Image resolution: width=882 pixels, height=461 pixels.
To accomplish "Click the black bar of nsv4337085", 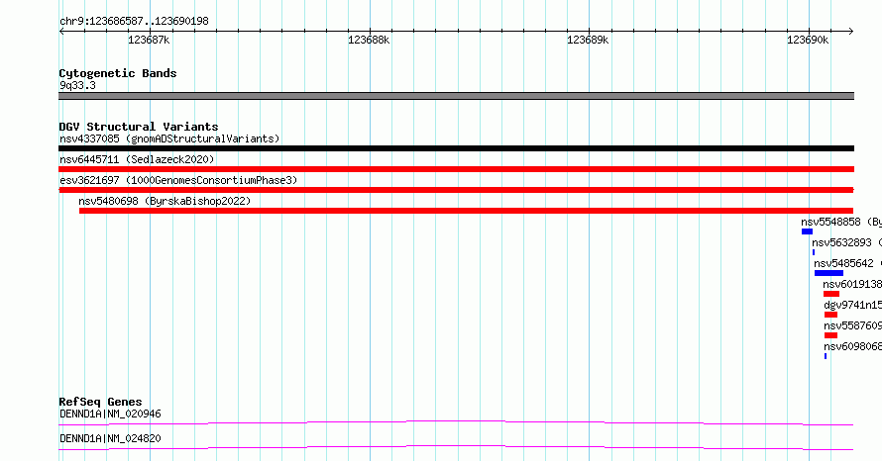I will tap(456, 148).
